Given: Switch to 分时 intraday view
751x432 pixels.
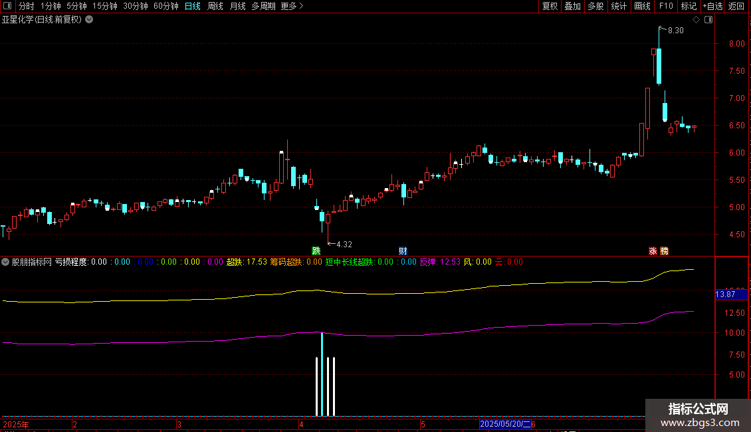Looking at the screenshot, I should pos(27,6).
